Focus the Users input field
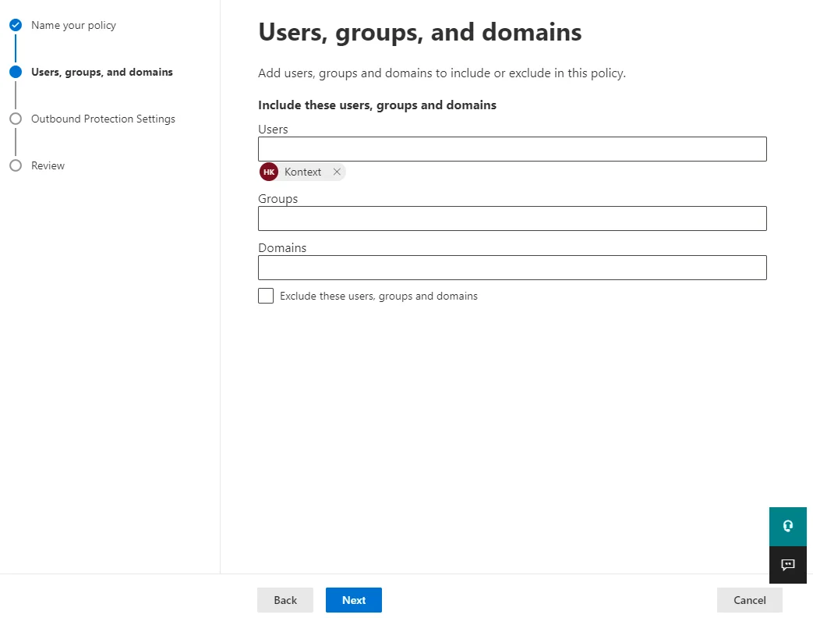This screenshot has height=618, width=813. 512,149
